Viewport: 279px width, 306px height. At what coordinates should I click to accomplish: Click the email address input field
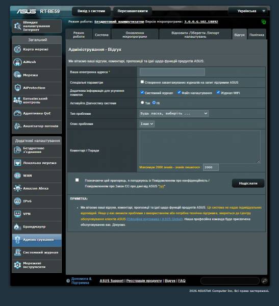point(172,72)
